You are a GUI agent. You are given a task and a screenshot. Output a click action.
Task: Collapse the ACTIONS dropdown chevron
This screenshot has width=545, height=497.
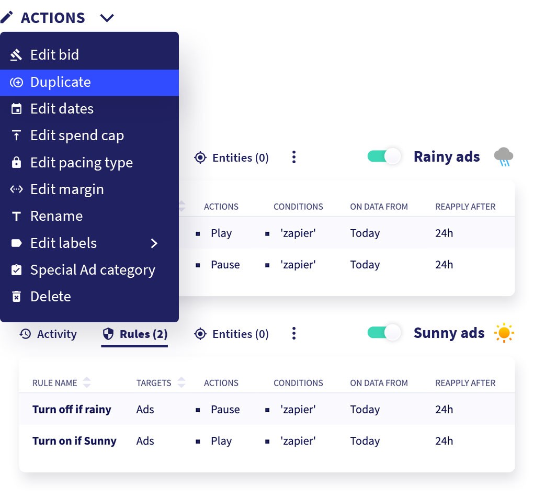pos(107,18)
